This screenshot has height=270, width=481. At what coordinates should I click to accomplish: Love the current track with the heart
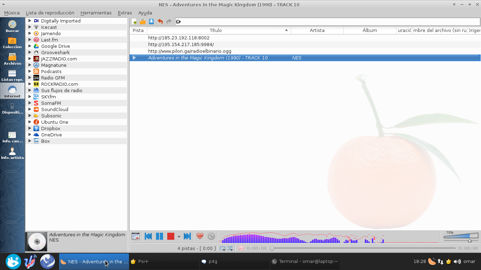click(200, 236)
